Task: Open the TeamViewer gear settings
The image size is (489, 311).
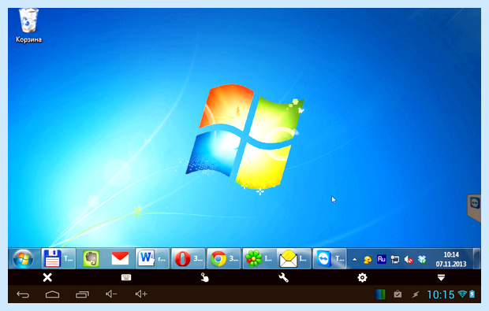Action: (362, 277)
